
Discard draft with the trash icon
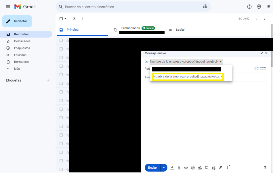(265, 168)
